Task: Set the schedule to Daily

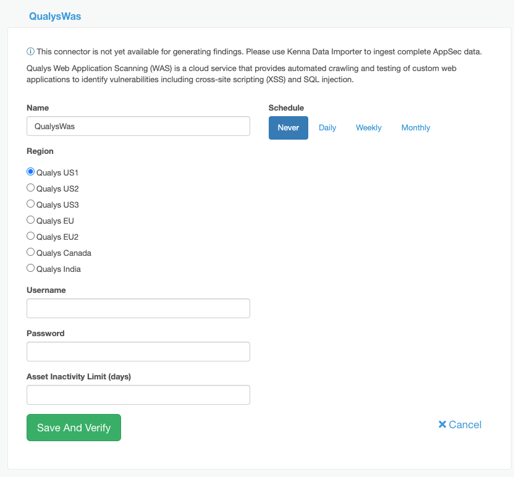Action: tap(327, 127)
